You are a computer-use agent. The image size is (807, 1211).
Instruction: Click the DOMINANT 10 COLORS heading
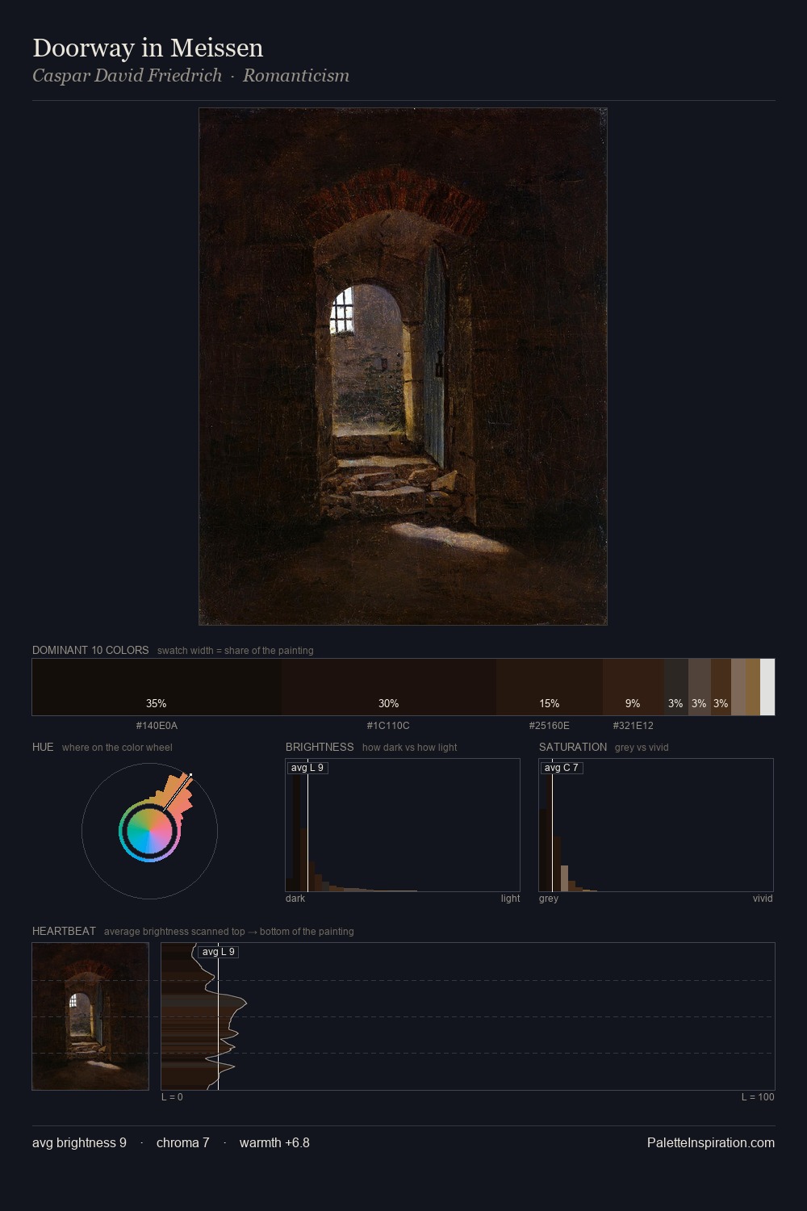click(x=90, y=650)
